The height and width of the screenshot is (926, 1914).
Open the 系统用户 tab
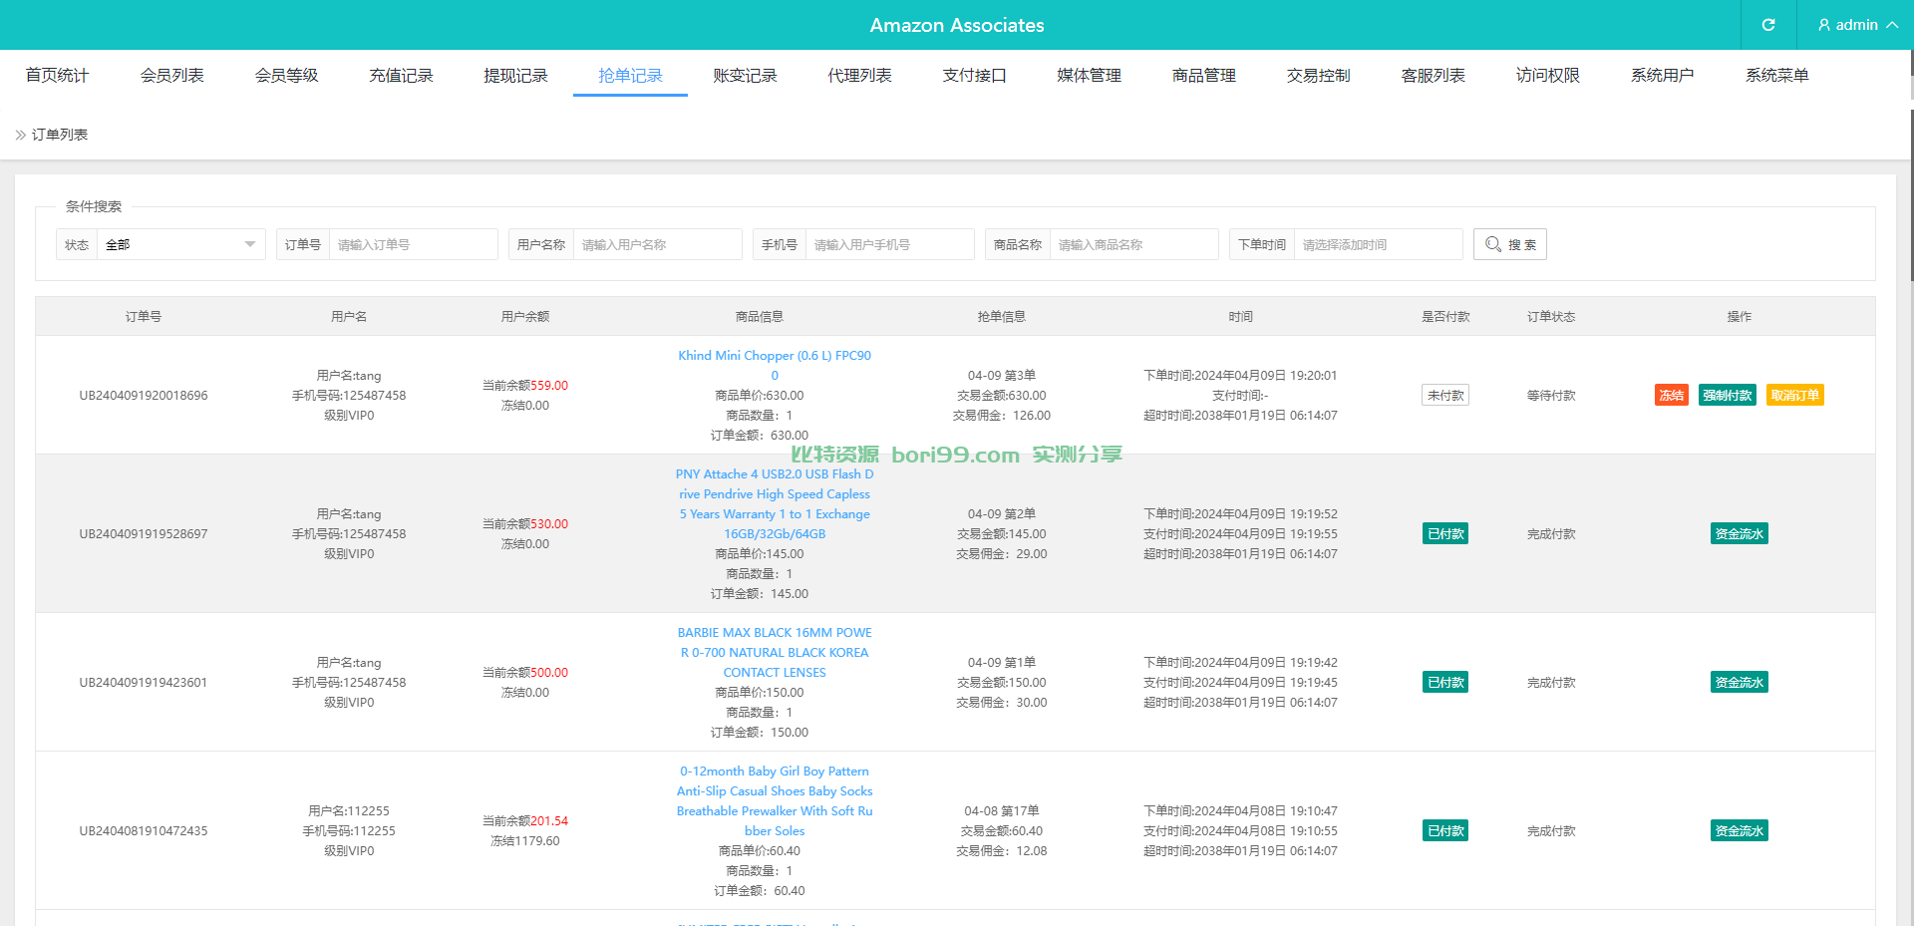click(x=1662, y=76)
